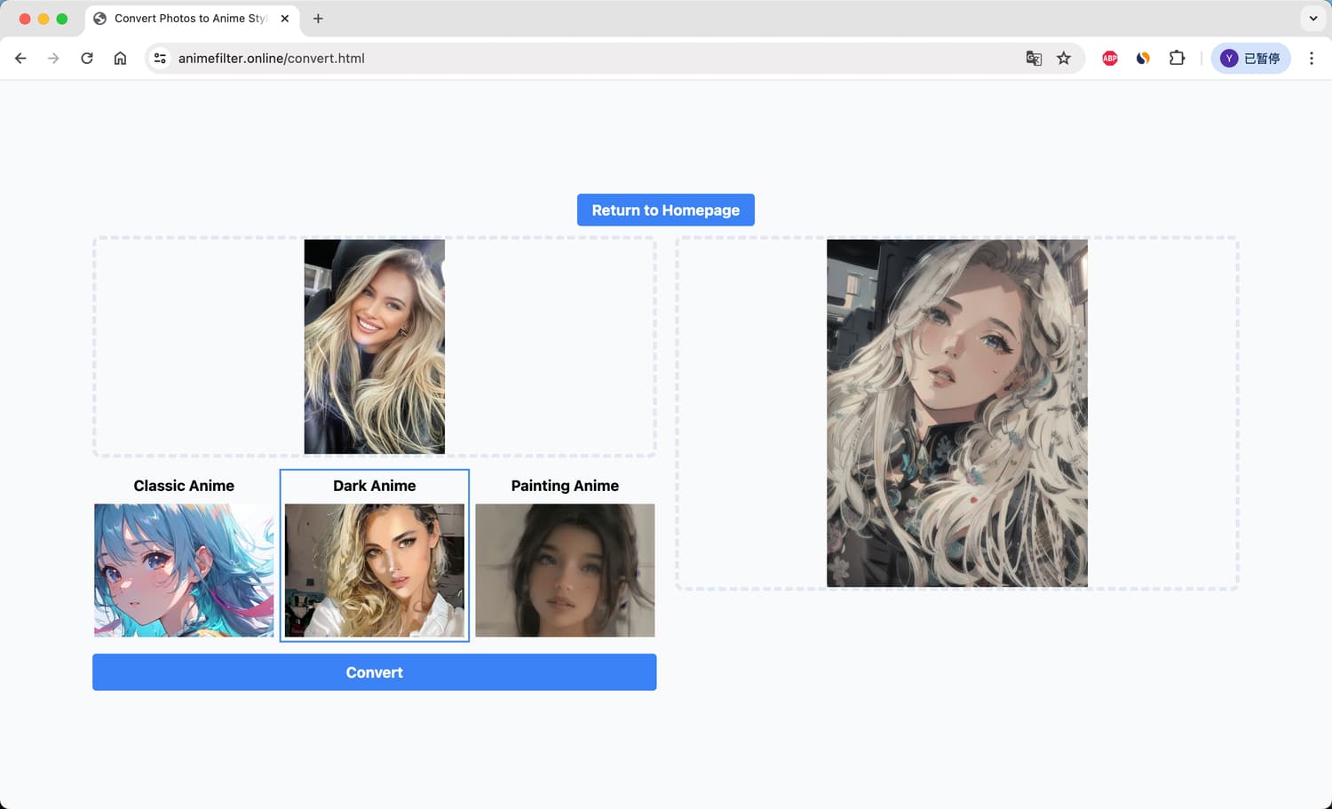Open the browser home page
The height and width of the screenshot is (809, 1332).
click(x=120, y=59)
